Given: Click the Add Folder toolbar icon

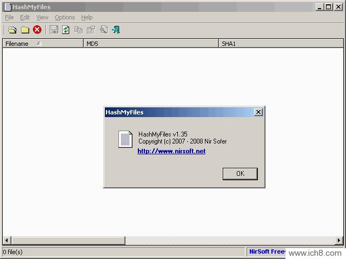Looking at the screenshot, I should [25, 30].
